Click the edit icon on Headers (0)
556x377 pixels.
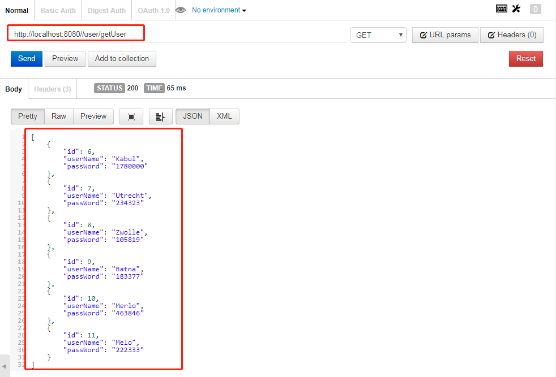[x=492, y=35]
